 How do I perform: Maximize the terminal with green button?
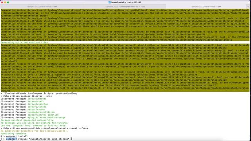8,2
